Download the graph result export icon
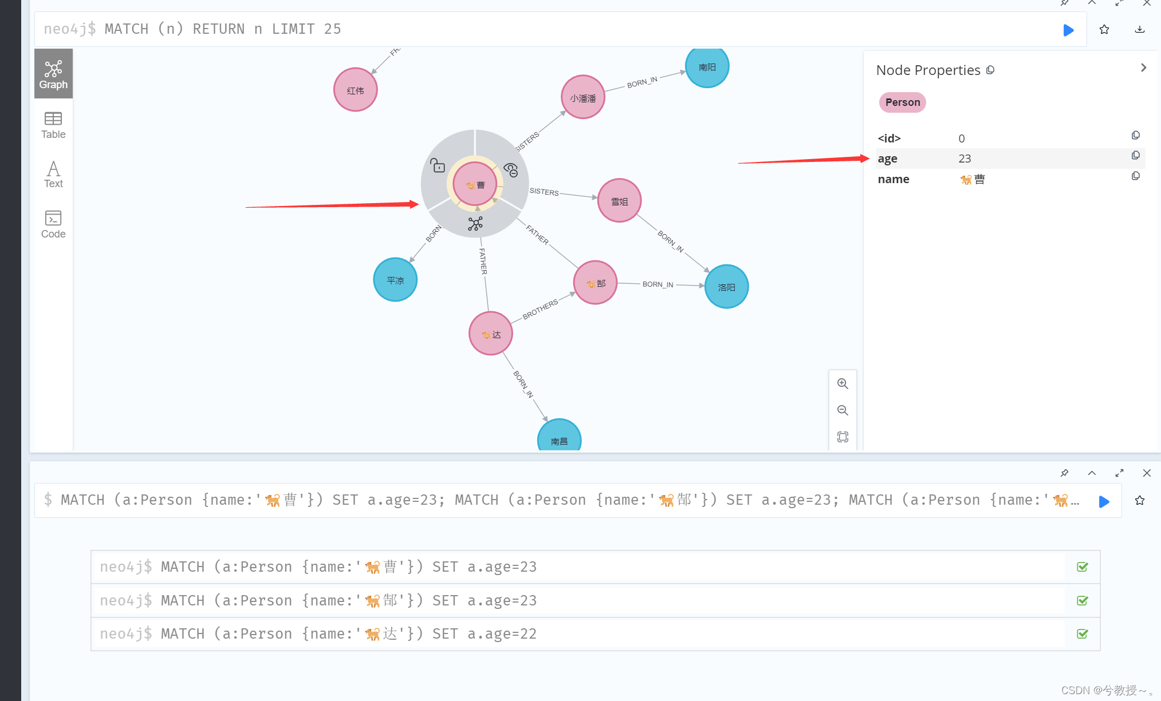Screen dimensions: 1161x701 (1139, 30)
